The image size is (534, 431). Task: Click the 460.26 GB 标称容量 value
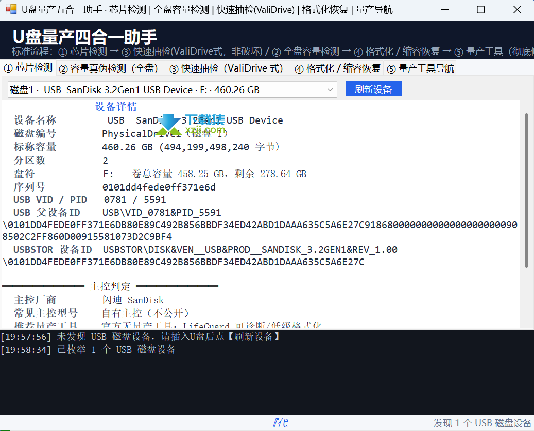point(191,147)
